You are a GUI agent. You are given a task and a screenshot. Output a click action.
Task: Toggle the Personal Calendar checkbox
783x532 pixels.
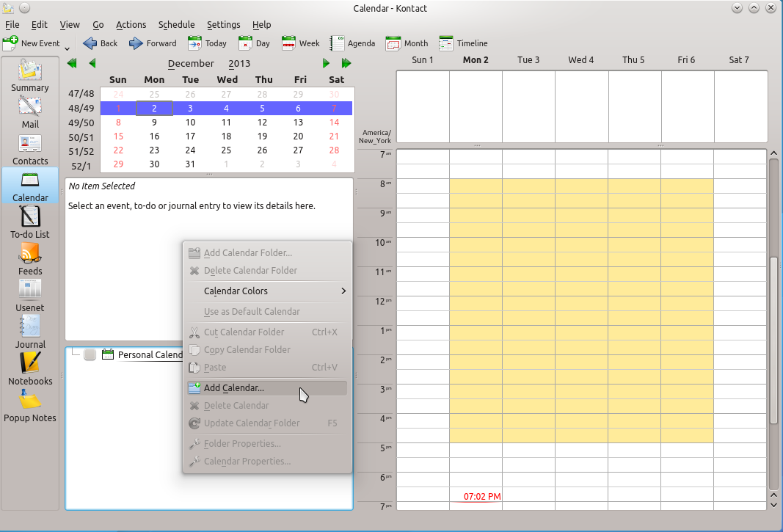[90, 354]
